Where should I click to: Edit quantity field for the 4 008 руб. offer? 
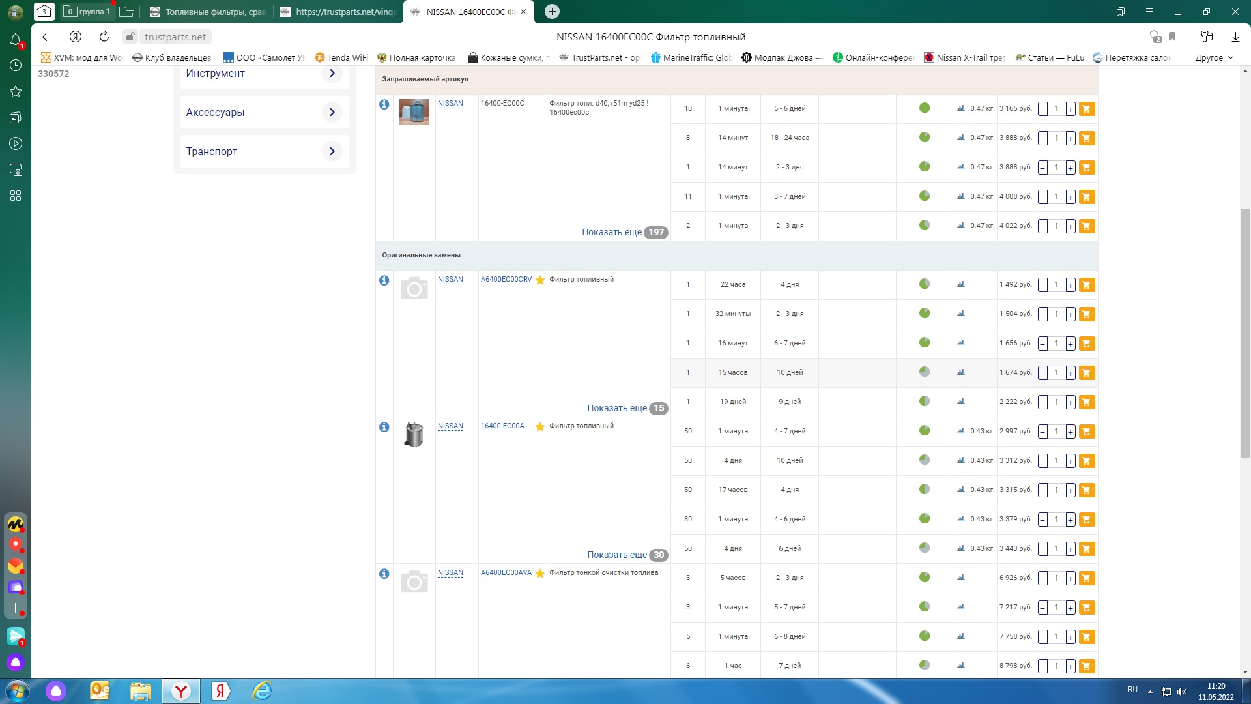pos(1056,197)
